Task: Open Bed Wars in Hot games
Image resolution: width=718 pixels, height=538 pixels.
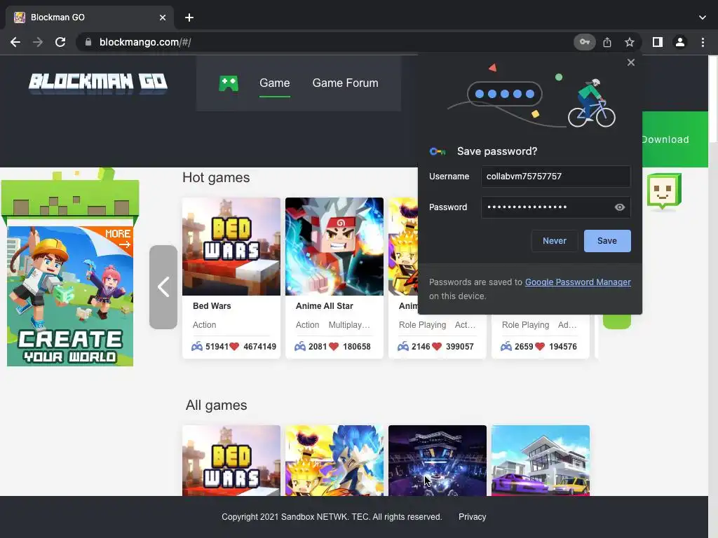Action: click(231, 247)
